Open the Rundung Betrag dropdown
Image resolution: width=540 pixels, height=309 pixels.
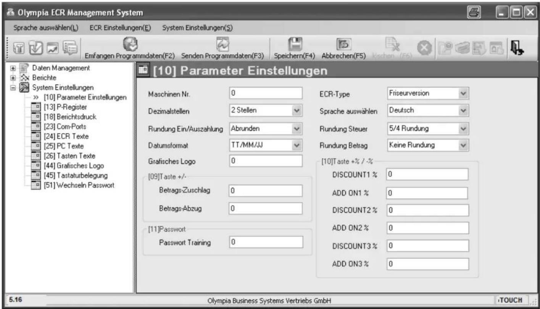click(463, 145)
